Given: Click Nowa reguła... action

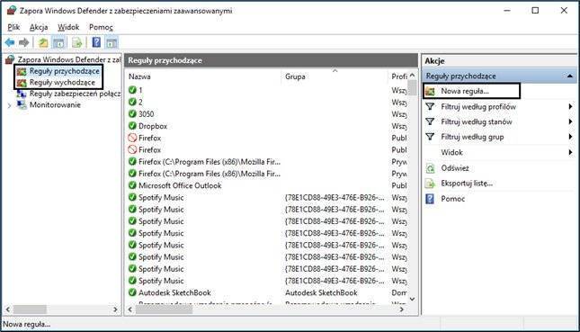Looking at the screenshot, I should (465, 91).
